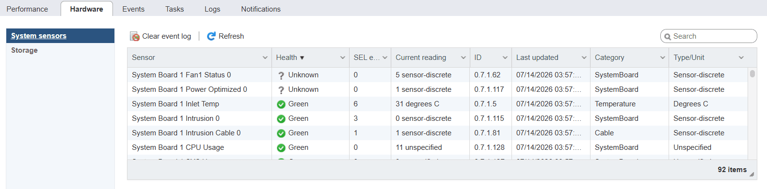Click the green icon for Intrusion Cable 0
Screen dimensions: 767x189
(x=281, y=133)
